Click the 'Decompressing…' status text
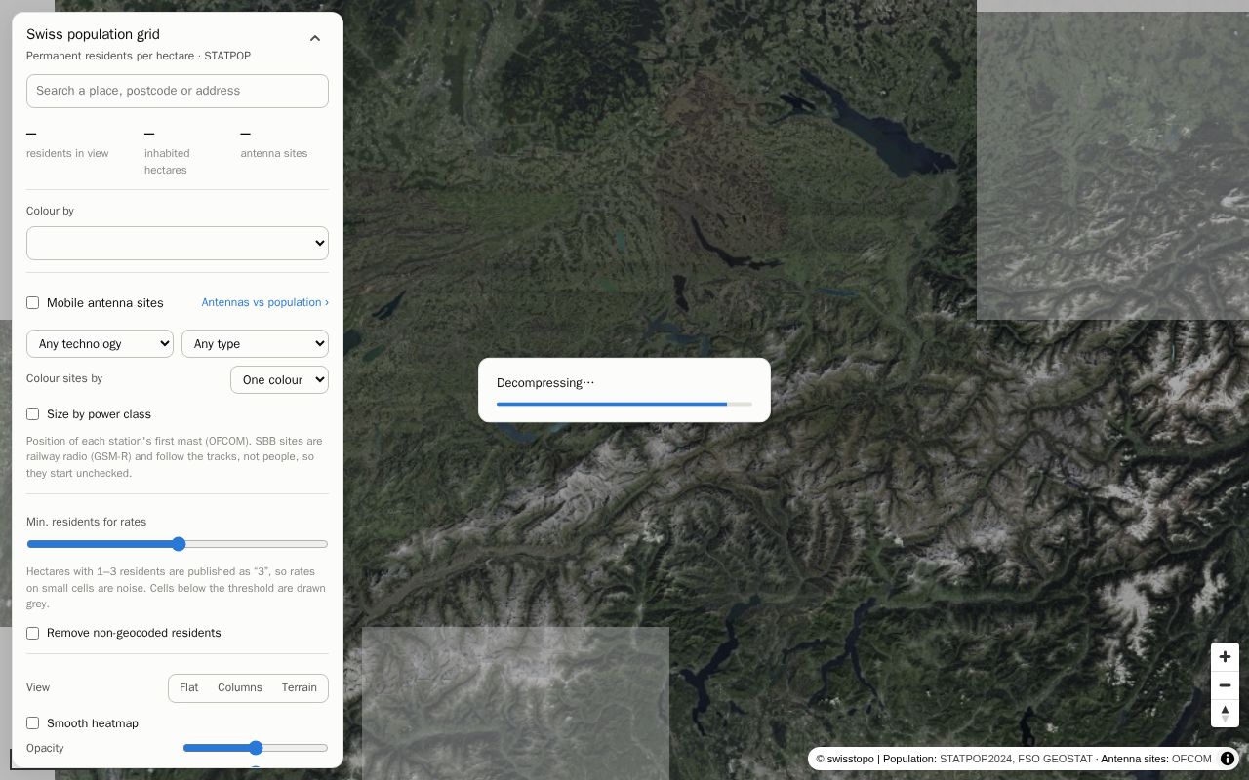This screenshot has height=780, width=1249. [x=545, y=383]
